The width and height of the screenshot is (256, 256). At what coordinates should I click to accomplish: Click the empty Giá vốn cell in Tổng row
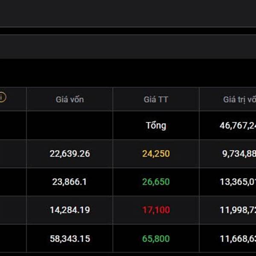(70, 125)
